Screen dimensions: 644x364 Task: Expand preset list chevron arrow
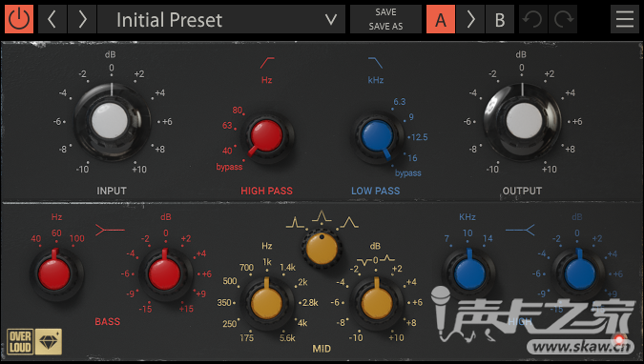[331, 19]
